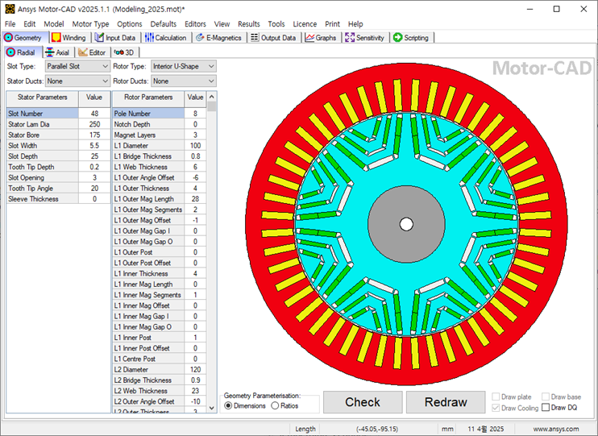This screenshot has height=436, width=598.
Task: Click the Sensitivity tab icon
Action: pyautogui.click(x=349, y=37)
